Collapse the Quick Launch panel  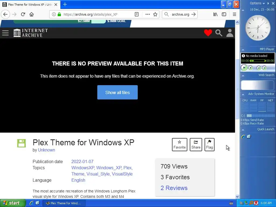click(243, 130)
